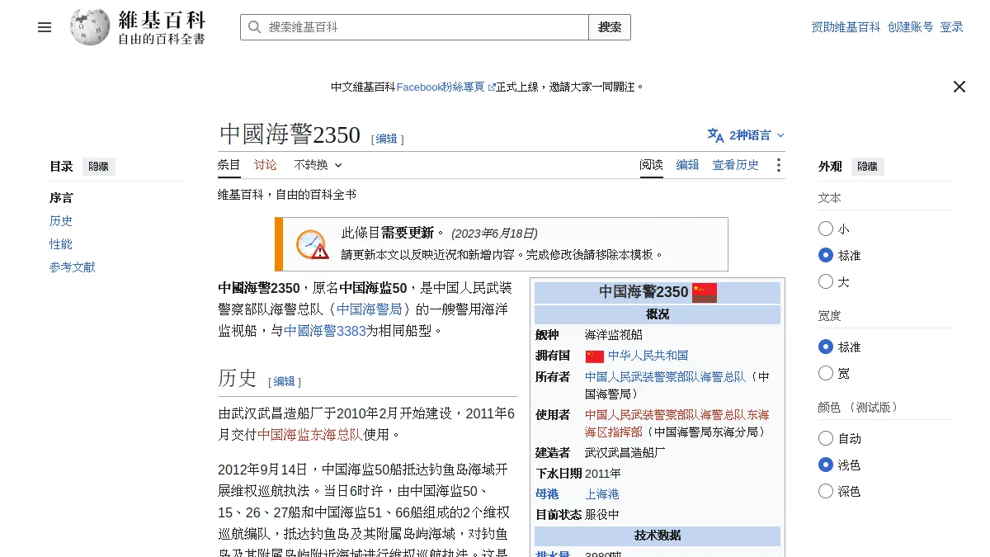This screenshot has height=557, width=990.
Task: Jump to 历史 in contents
Action: tap(61, 221)
